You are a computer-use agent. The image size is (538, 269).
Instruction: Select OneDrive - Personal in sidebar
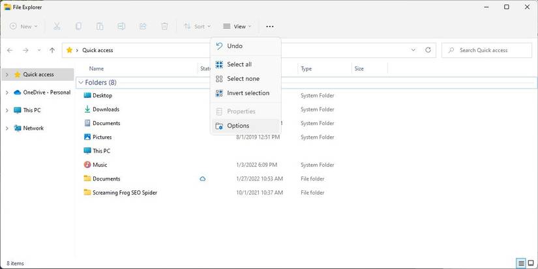pyautogui.click(x=46, y=92)
